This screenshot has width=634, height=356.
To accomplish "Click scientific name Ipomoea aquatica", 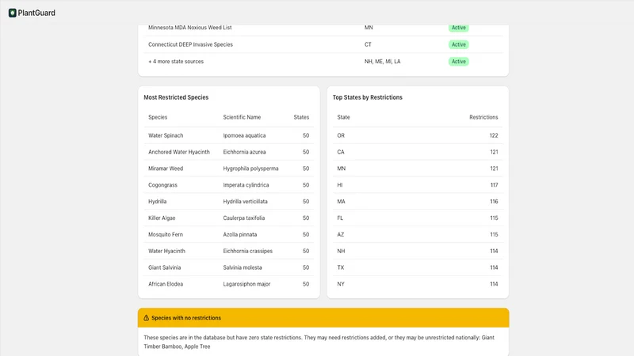I will 244,135.
